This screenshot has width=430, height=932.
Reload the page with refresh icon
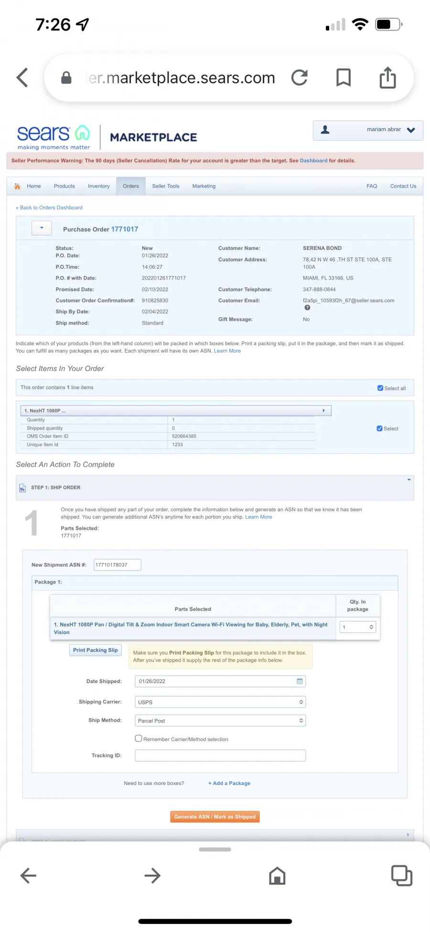[300, 78]
